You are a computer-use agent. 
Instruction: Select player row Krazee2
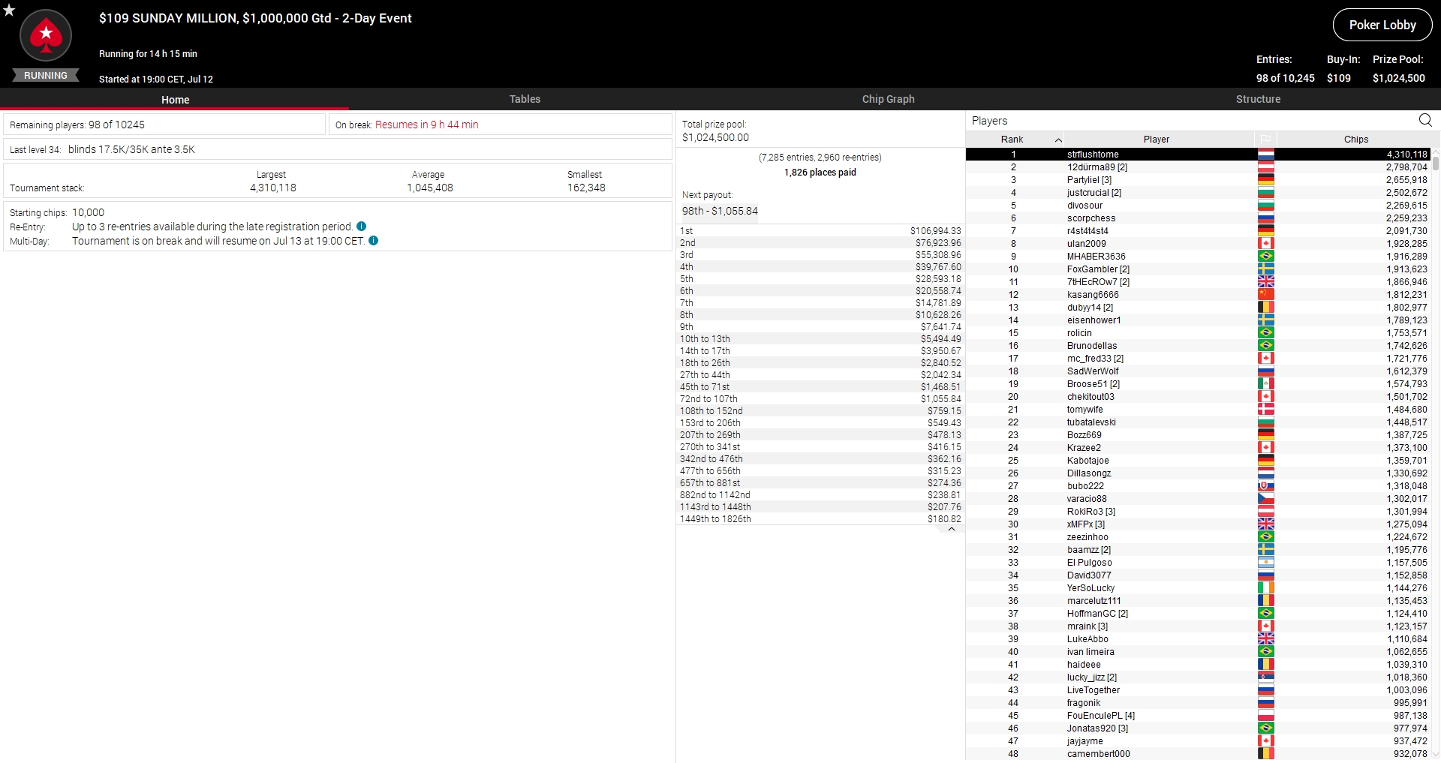tap(1199, 447)
